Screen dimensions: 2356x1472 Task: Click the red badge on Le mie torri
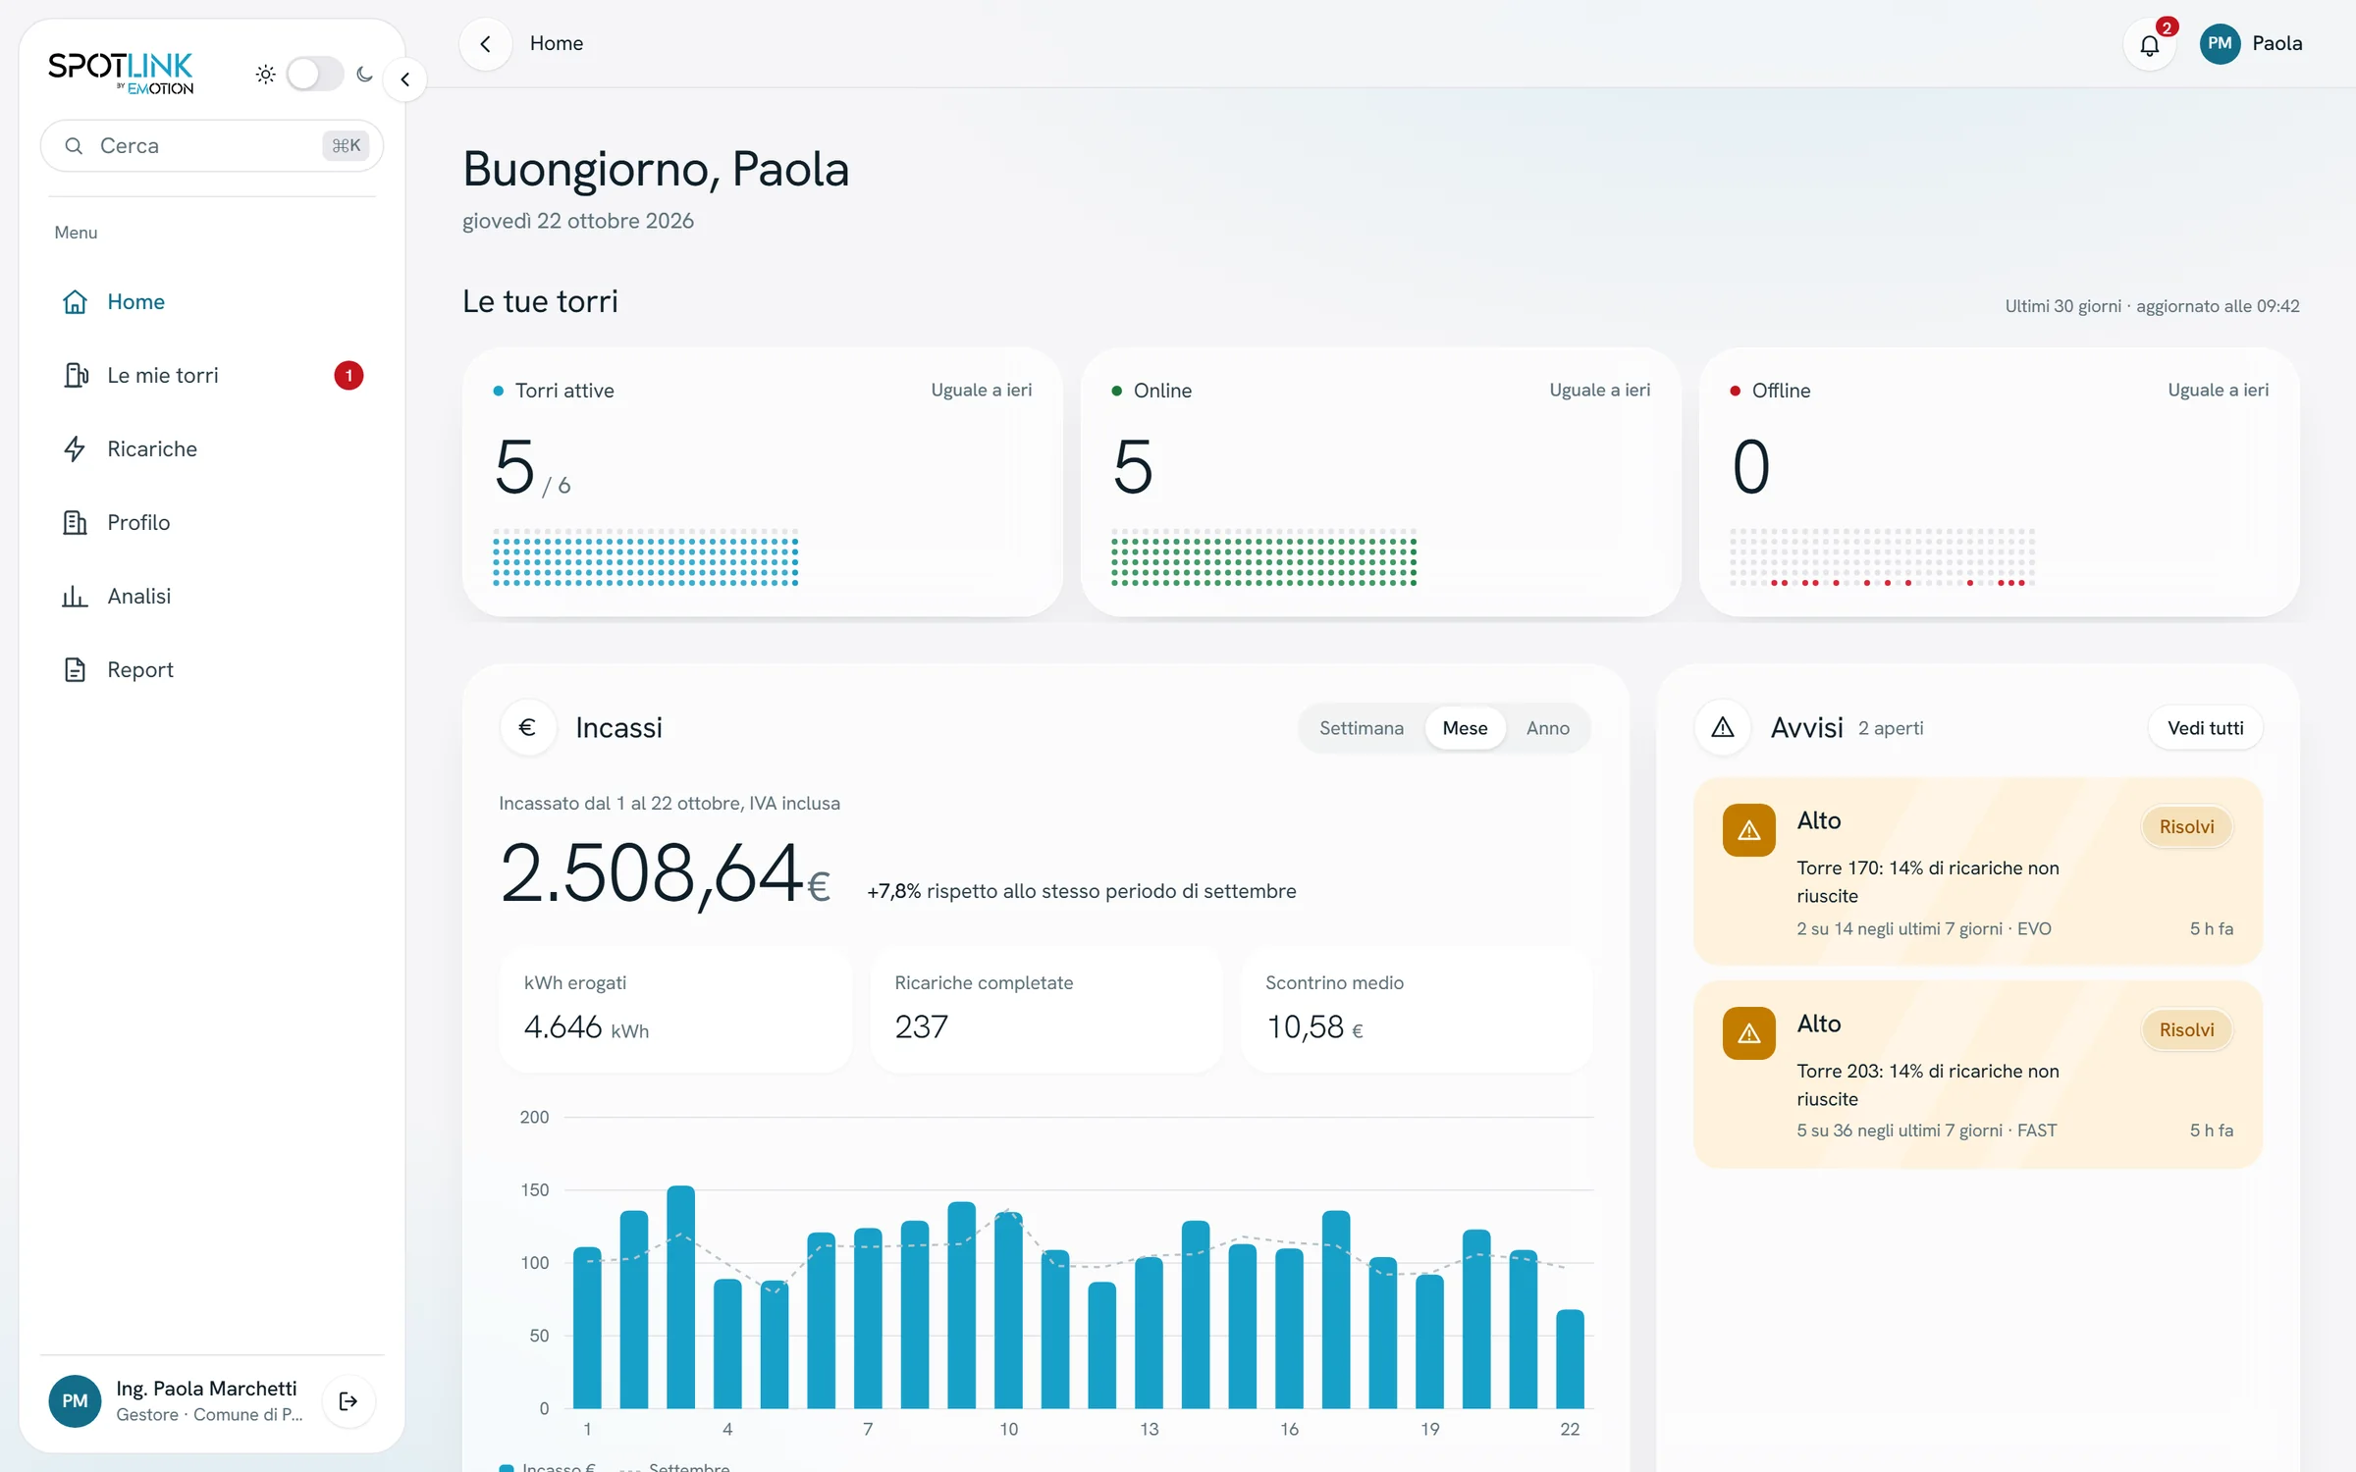348,375
